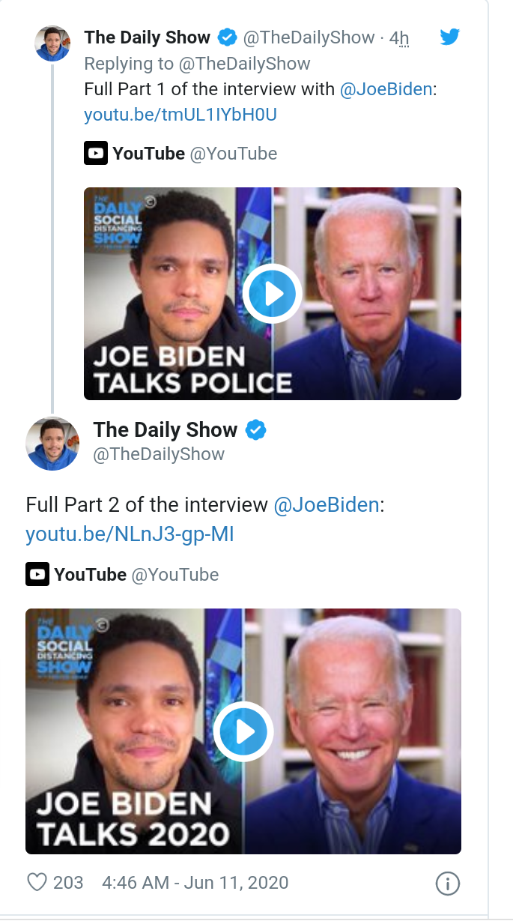The width and height of the screenshot is (513, 921).
Task: Click the YouTube icon in Part 1 tweet
Action: point(95,154)
